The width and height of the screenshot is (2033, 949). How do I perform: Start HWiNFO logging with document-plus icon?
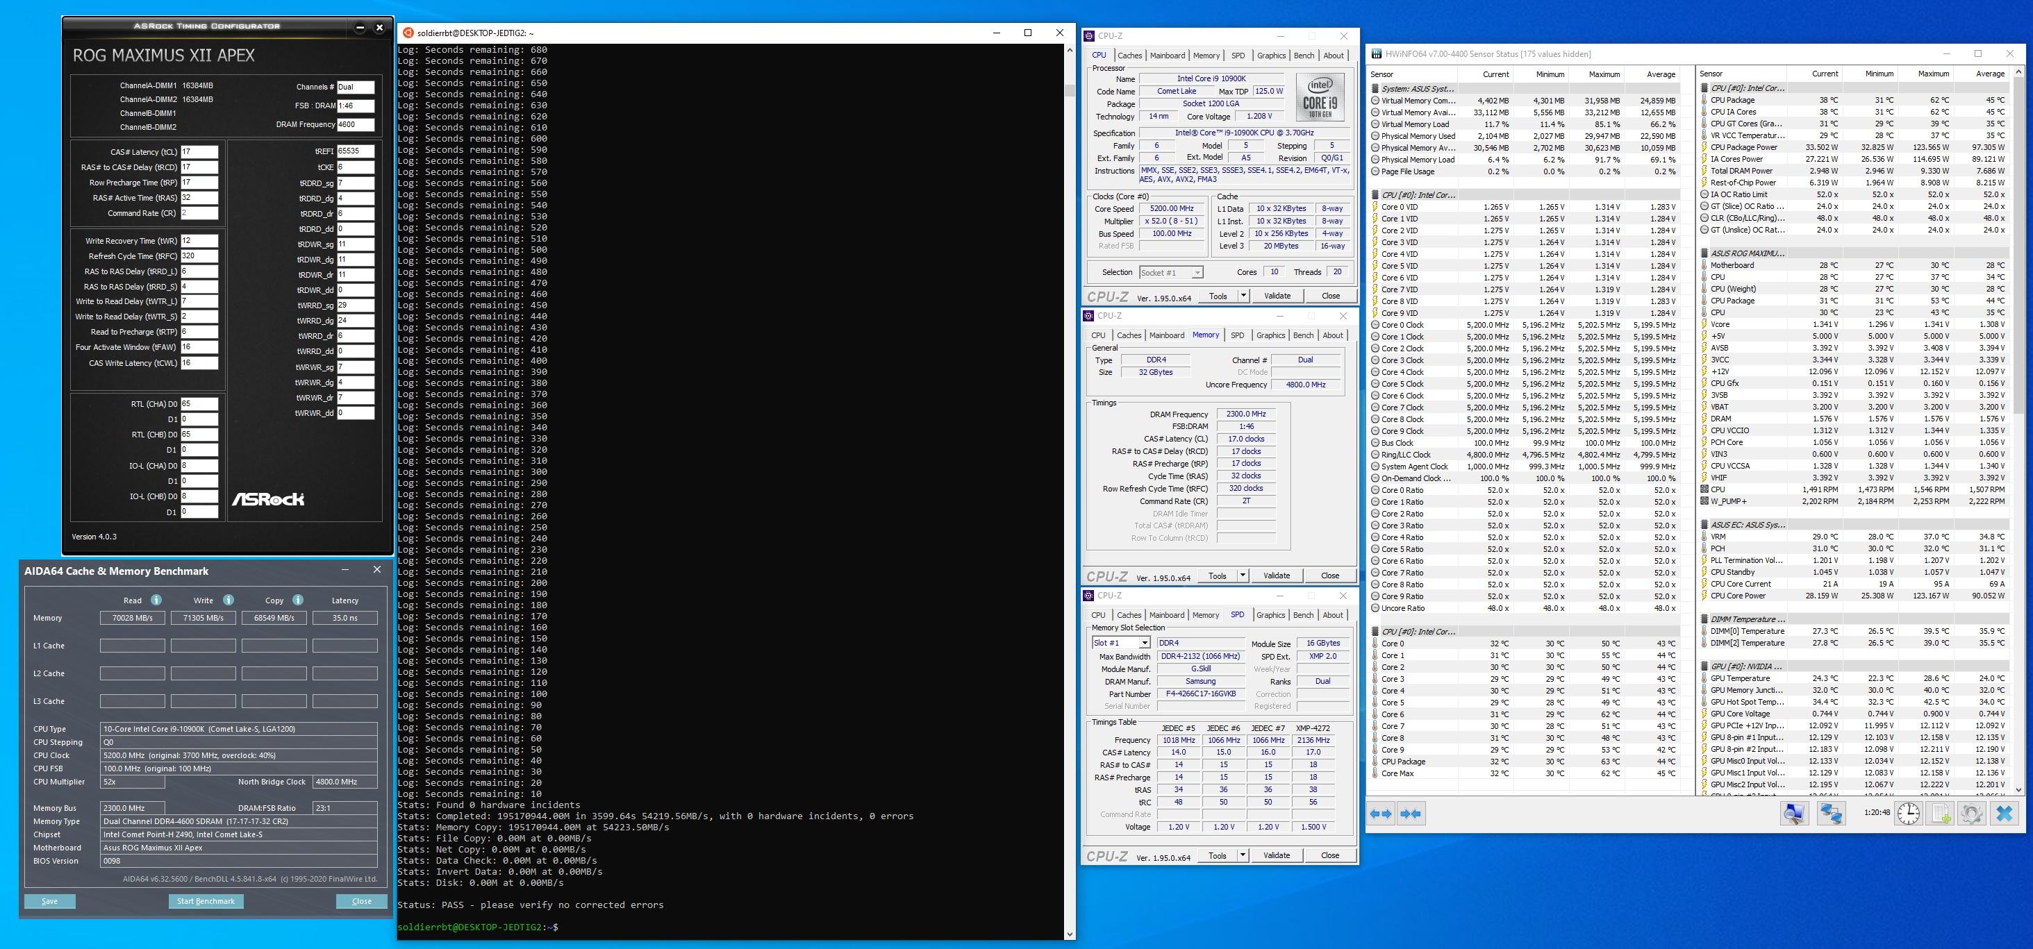(x=1941, y=814)
